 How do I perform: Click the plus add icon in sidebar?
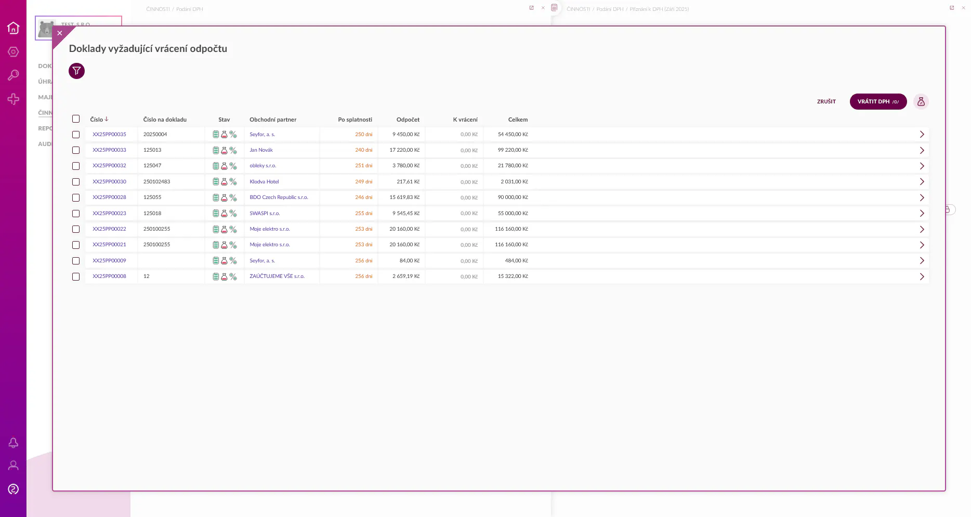(14, 99)
